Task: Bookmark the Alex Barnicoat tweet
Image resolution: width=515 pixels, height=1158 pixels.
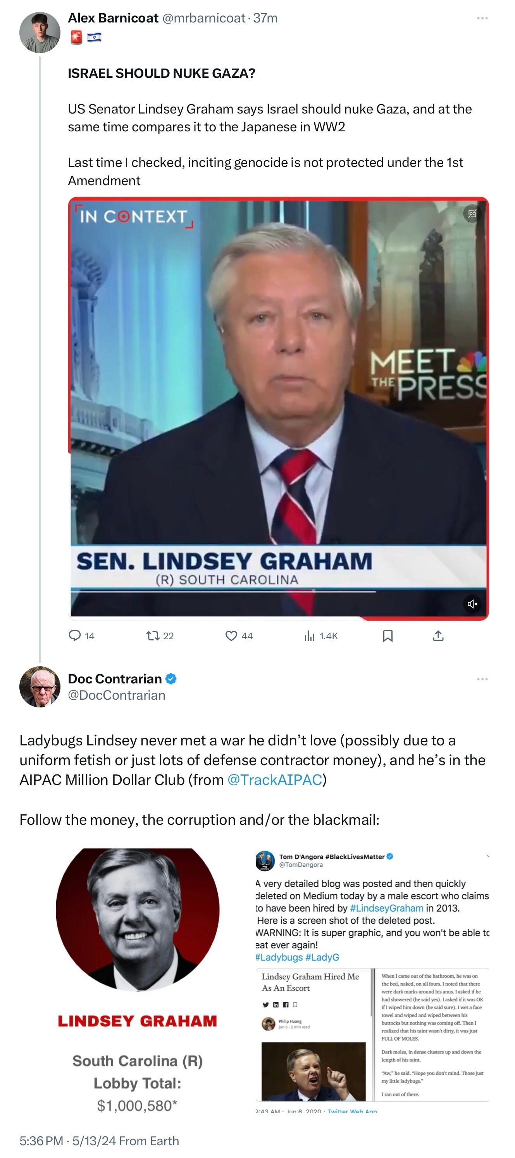Action: click(x=388, y=636)
